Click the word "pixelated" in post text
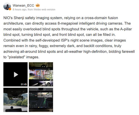The height and width of the screenshot is (115, 139). (17, 57)
